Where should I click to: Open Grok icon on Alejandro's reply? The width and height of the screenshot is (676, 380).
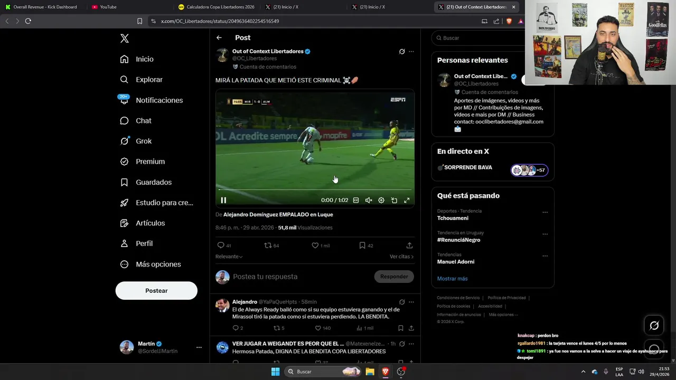coord(402,302)
